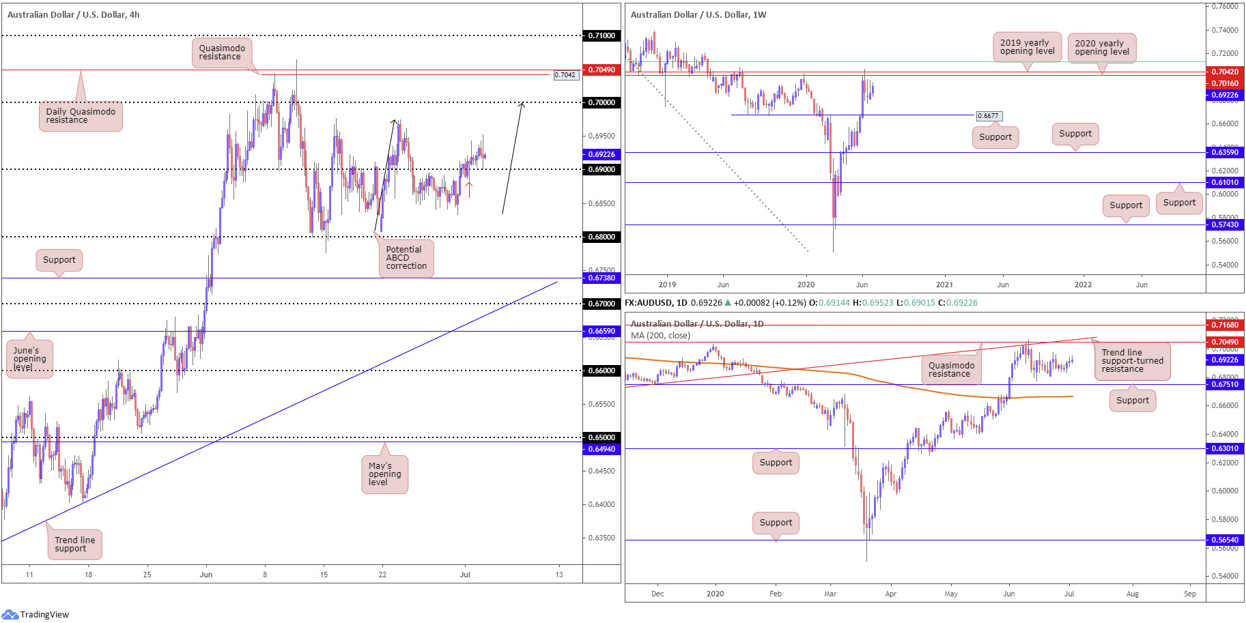Viewport: 1246px width, 623px height.
Task: Click the blue 0.57430 label on weekly chart
Action: (1225, 224)
